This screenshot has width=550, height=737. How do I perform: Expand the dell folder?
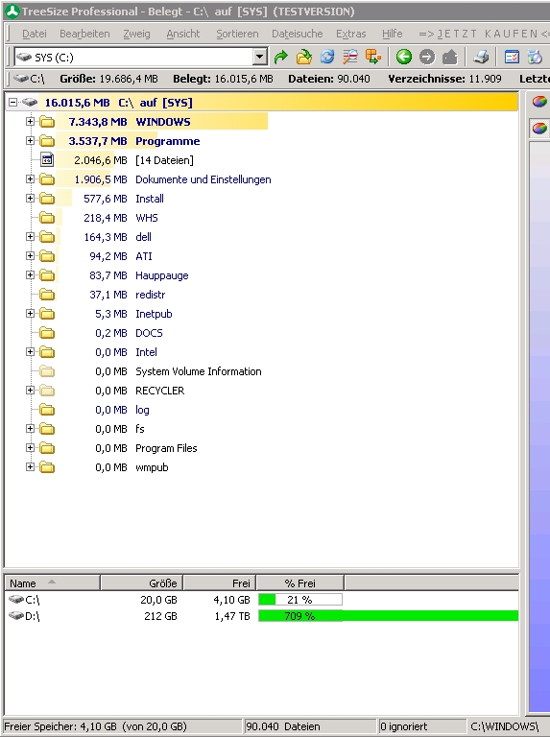30,236
